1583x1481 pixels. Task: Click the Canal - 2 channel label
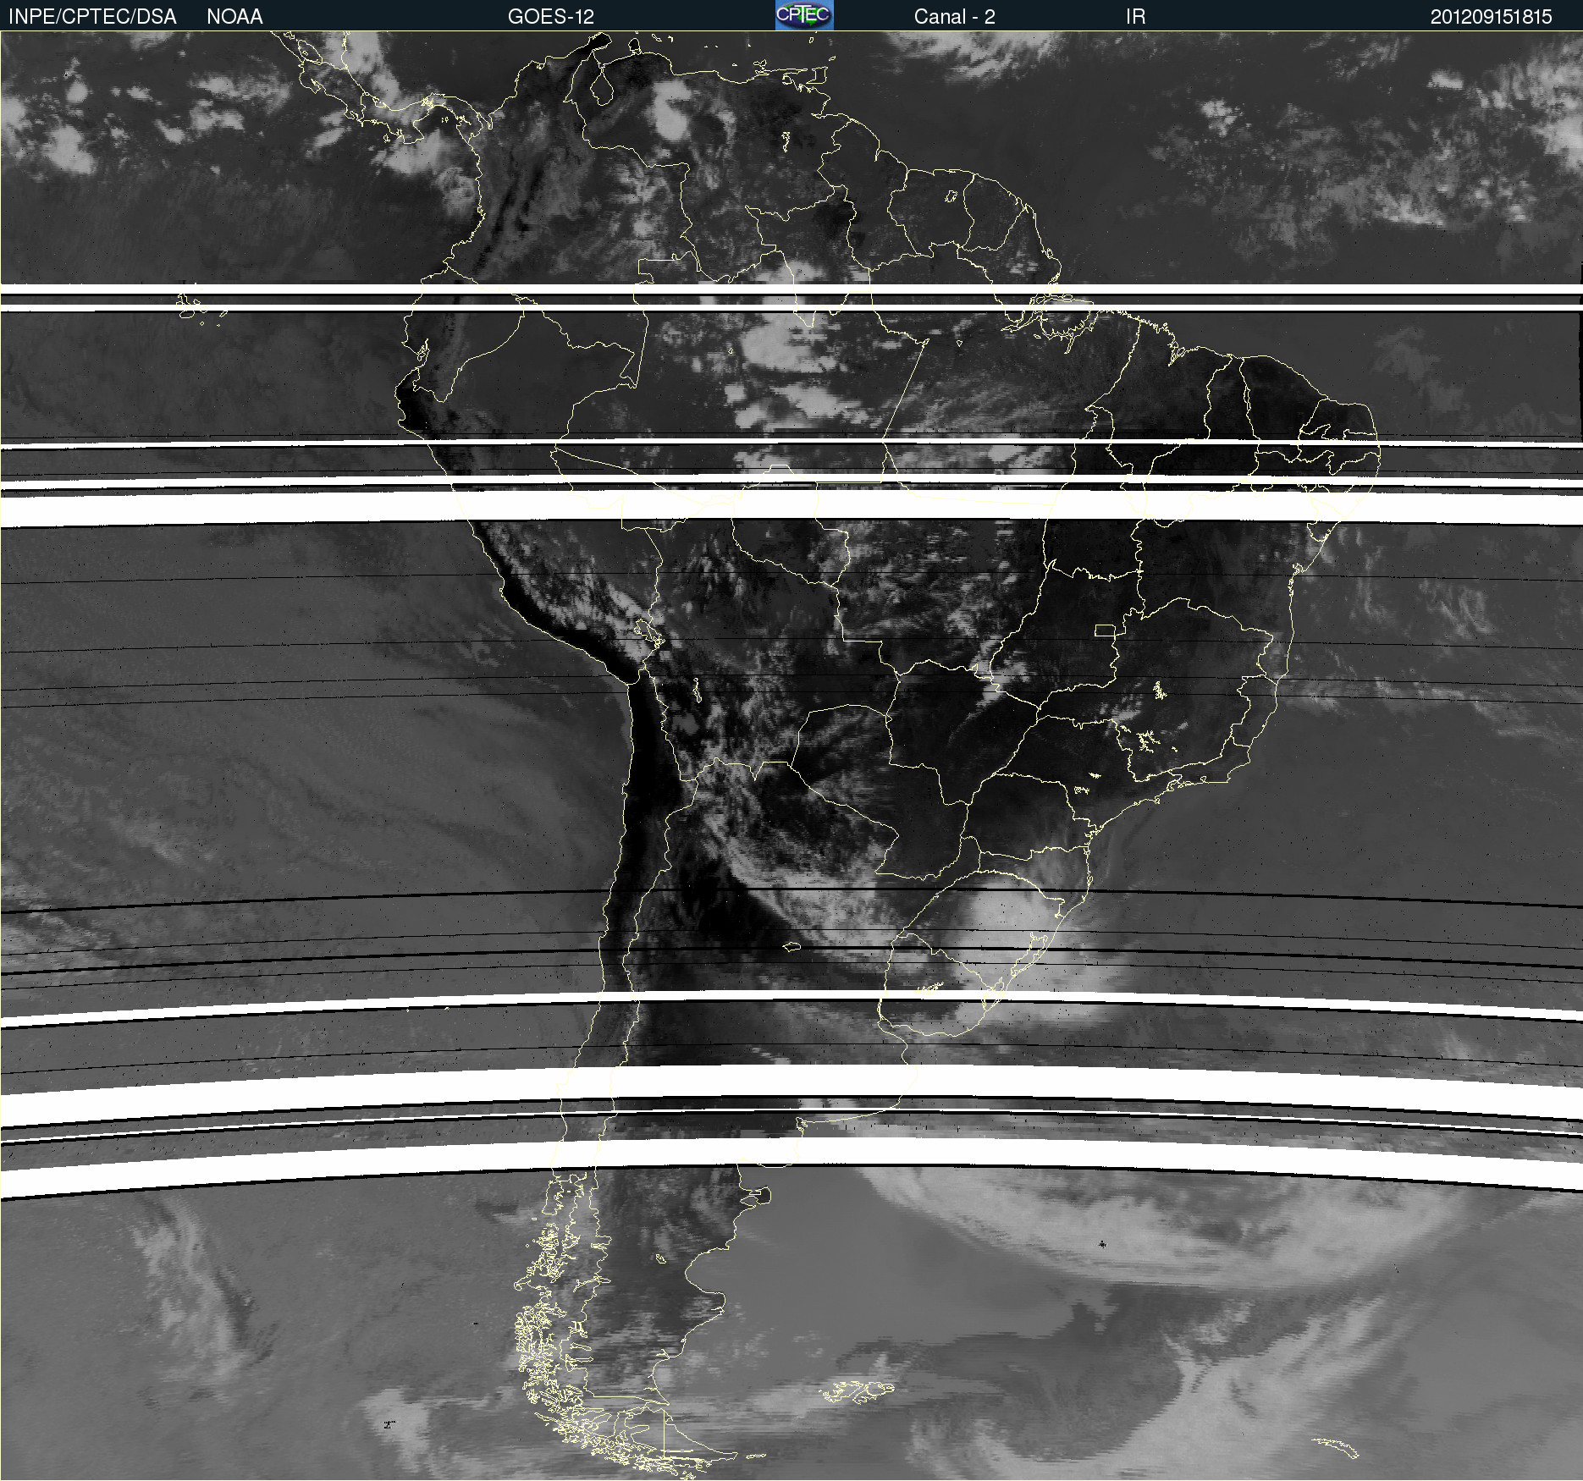[955, 17]
